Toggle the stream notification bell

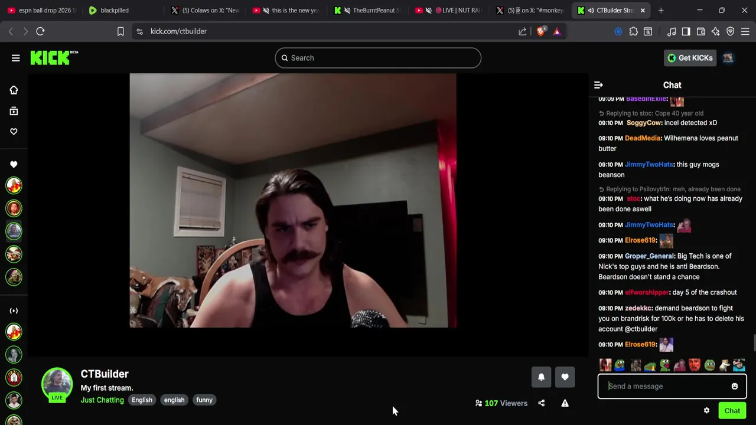click(x=541, y=377)
